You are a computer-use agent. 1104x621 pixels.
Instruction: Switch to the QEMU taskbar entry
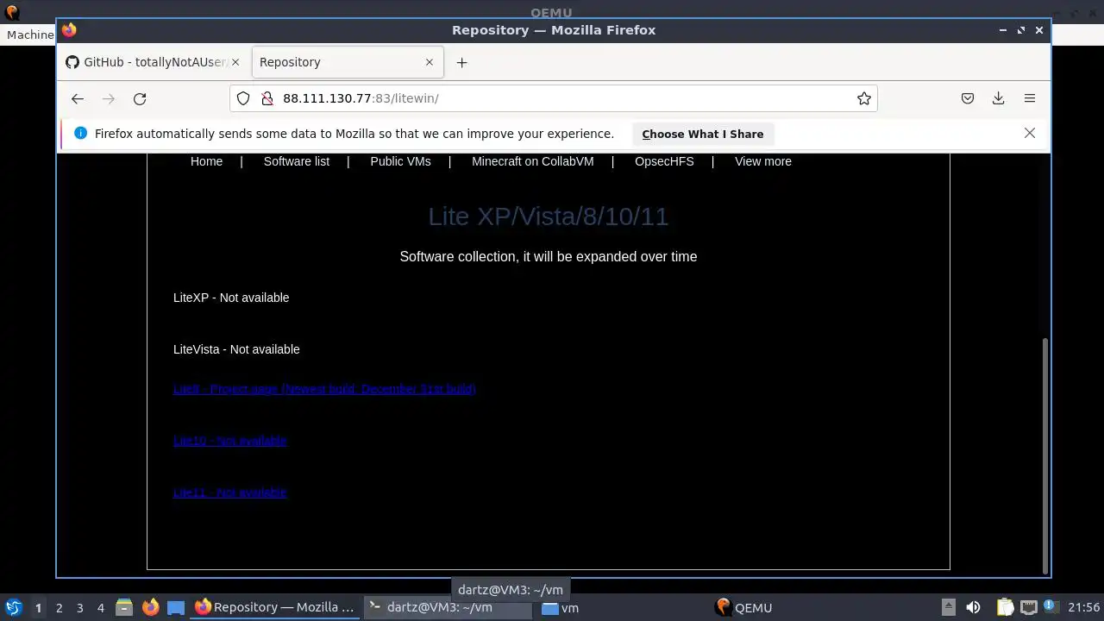[x=744, y=607]
